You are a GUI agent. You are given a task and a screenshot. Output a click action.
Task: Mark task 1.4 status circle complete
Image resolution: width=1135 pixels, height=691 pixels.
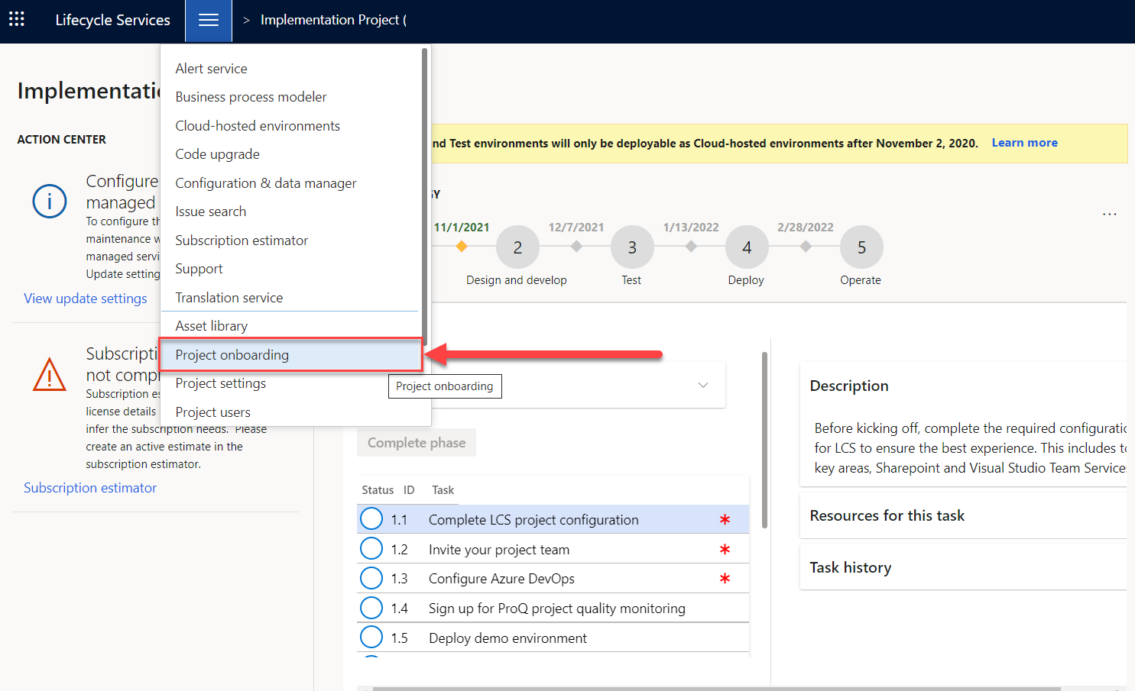point(371,608)
